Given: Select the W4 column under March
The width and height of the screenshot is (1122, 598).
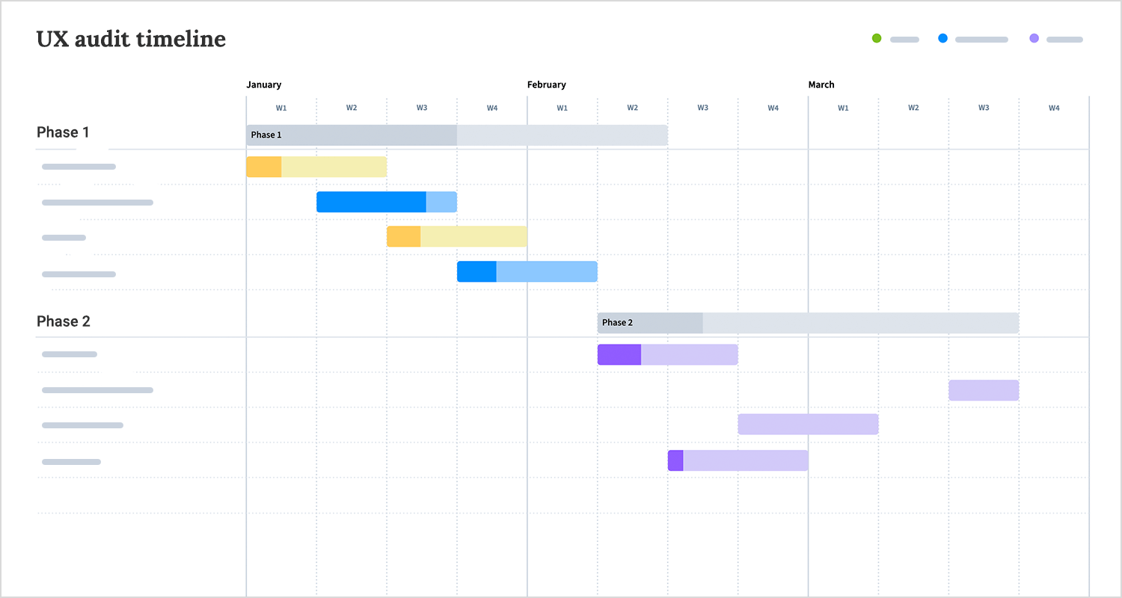Looking at the screenshot, I should (x=1054, y=108).
